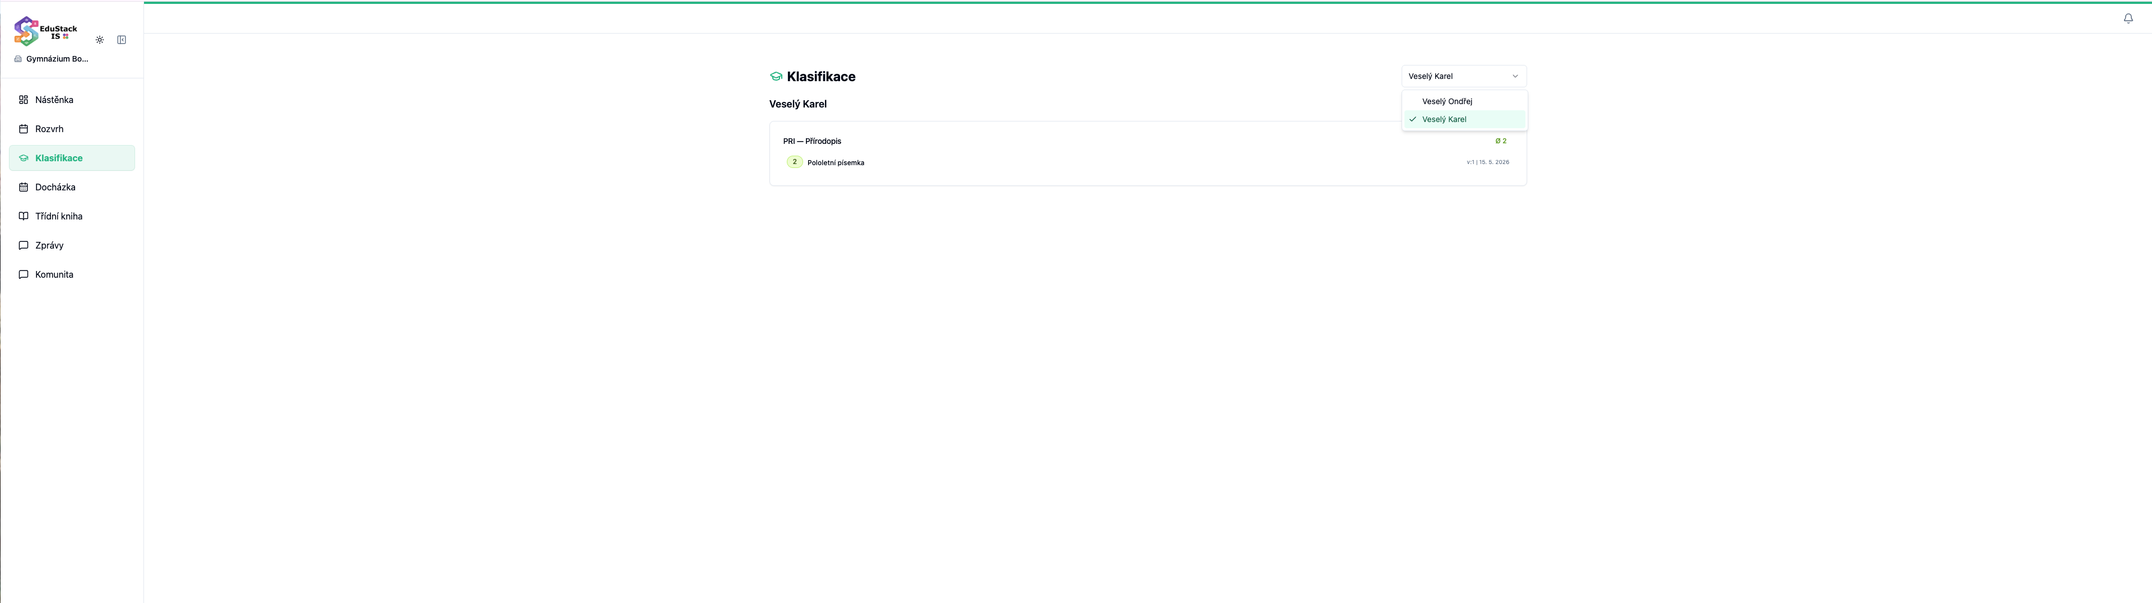Image resolution: width=2152 pixels, height=603 pixels.
Task: Click the Ø 2 average value
Action: [1500, 141]
